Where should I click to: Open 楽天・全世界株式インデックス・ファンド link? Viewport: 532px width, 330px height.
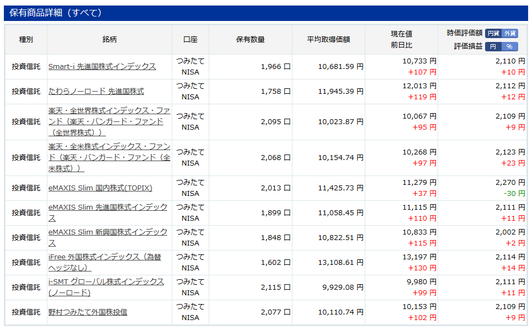pyautogui.click(x=109, y=122)
